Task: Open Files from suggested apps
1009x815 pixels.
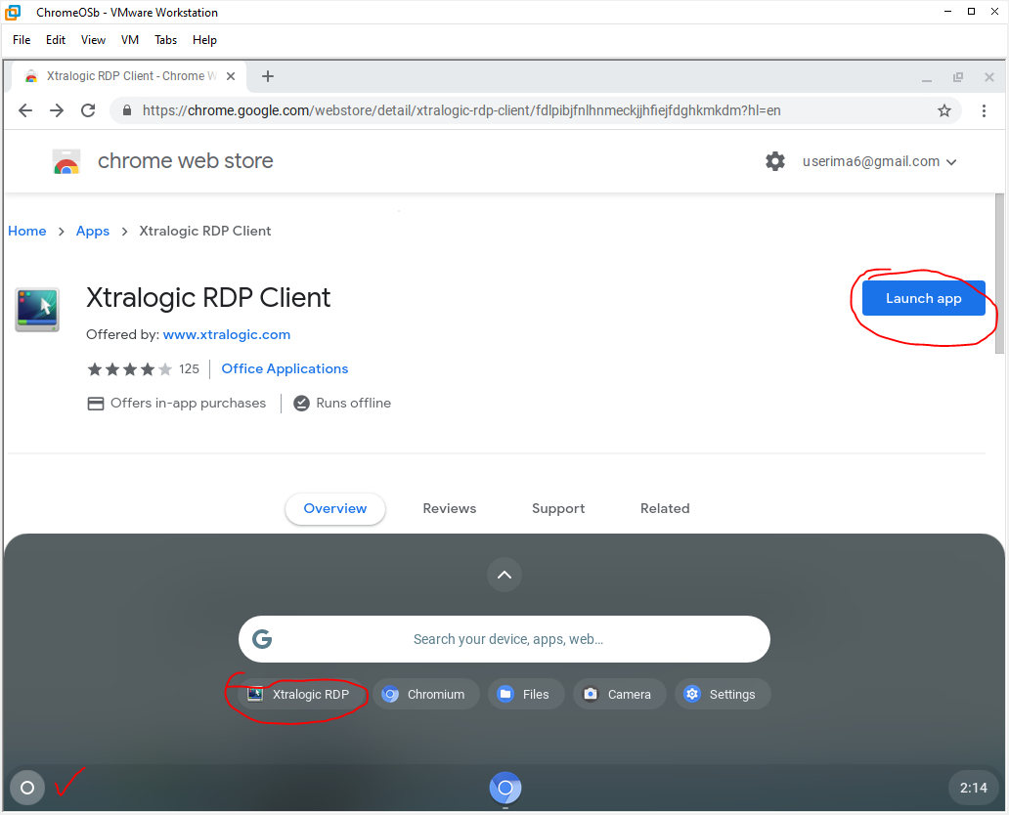Action: click(x=526, y=694)
